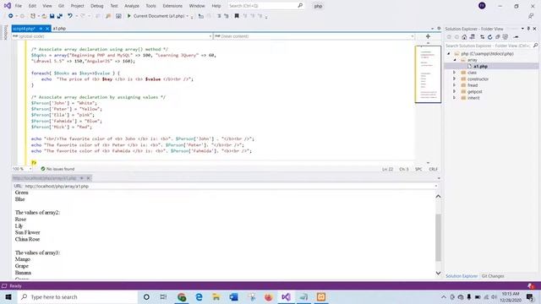Open the editor tab settings gear icon

439,29
